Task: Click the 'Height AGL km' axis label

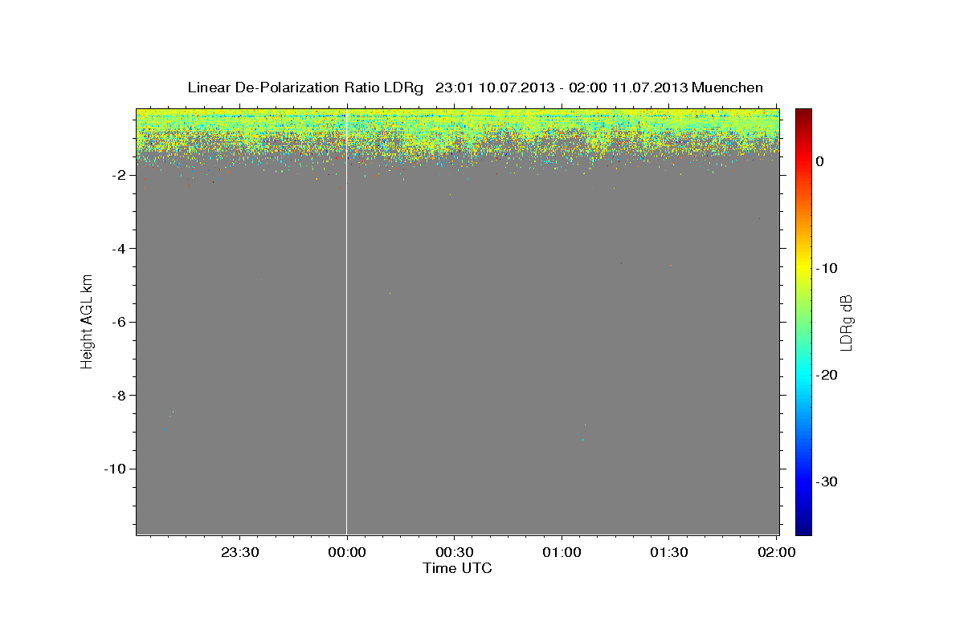Action: click(87, 322)
